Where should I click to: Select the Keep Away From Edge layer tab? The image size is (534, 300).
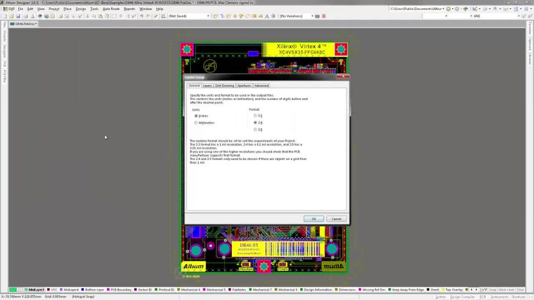tap(406, 290)
